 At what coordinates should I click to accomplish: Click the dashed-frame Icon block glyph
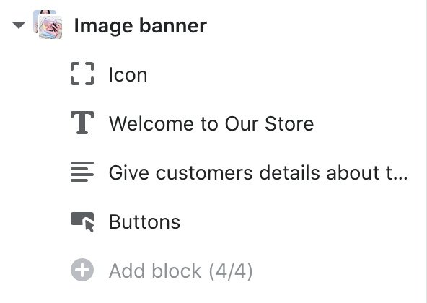click(x=82, y=74)
